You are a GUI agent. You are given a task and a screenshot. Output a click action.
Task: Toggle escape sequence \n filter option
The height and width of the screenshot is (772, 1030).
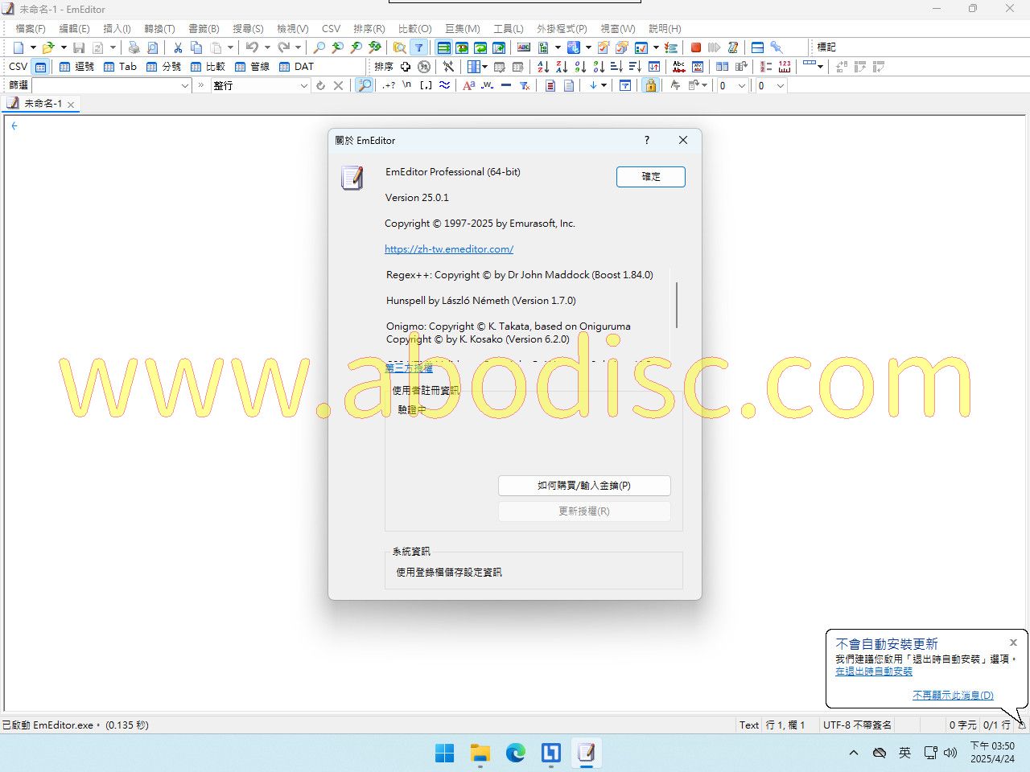click(x=407, y=85)
